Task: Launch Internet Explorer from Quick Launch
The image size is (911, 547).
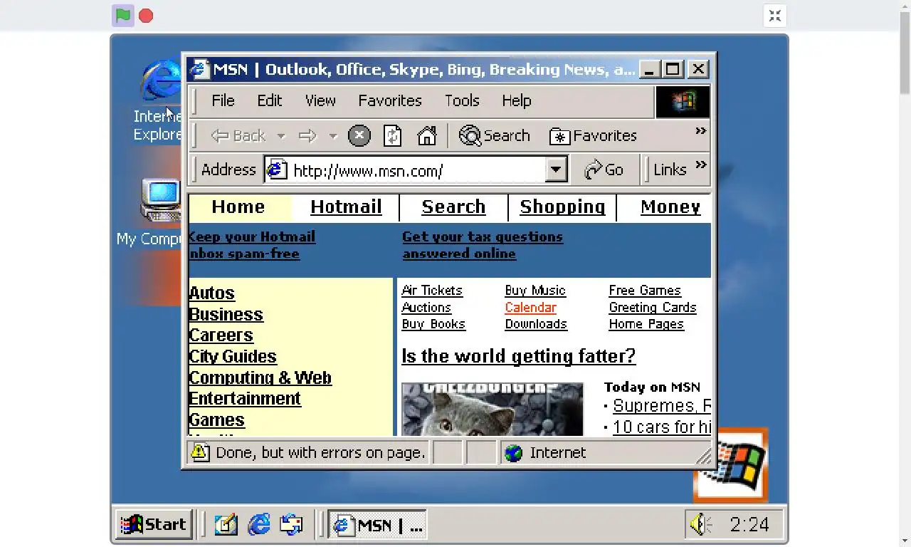Action: click(258, 525)
